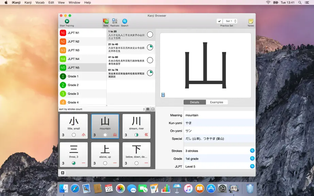This screenshot has width=314, height=196.
Task: Click the hiragana icon in bottom bar
Action: click(63, 173)
